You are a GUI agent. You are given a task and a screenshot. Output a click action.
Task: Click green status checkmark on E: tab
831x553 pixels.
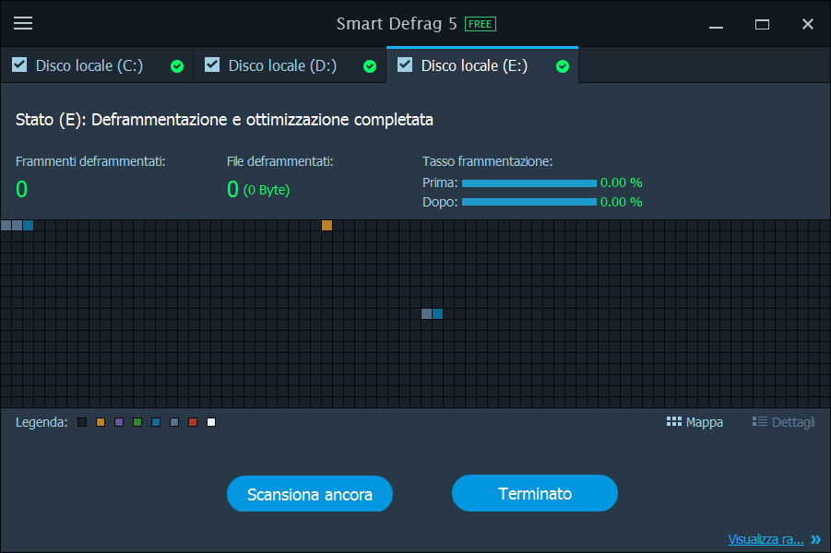563,66
